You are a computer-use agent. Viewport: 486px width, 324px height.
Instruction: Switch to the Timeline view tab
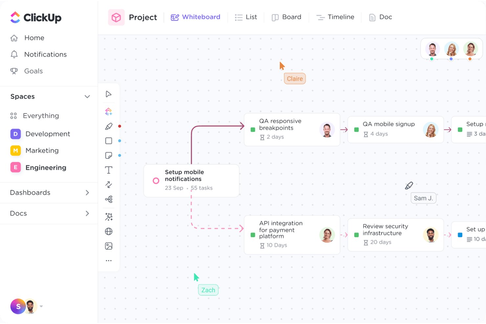click(x=335, y=17)
